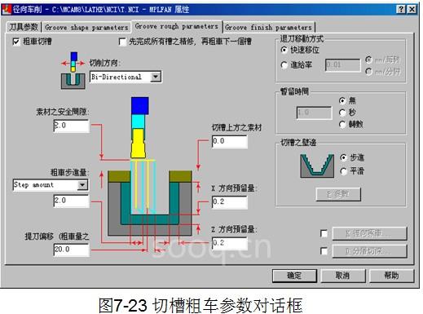
Task: Close the dialog with the X icon
Action: pyautogui.click(x=412, y=10)
